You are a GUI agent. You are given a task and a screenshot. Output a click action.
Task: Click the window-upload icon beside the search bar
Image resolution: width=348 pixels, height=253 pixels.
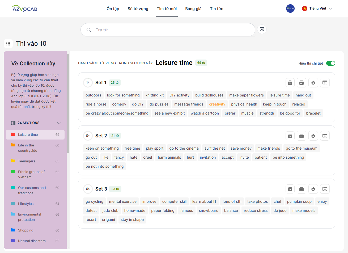tap(262, 29)
